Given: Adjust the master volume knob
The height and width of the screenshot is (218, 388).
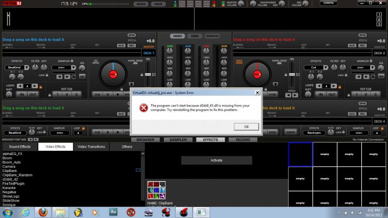Looking at the screenshot, I should point(241,4).
